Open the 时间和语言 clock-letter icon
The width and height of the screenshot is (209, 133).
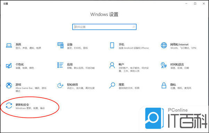164,65
